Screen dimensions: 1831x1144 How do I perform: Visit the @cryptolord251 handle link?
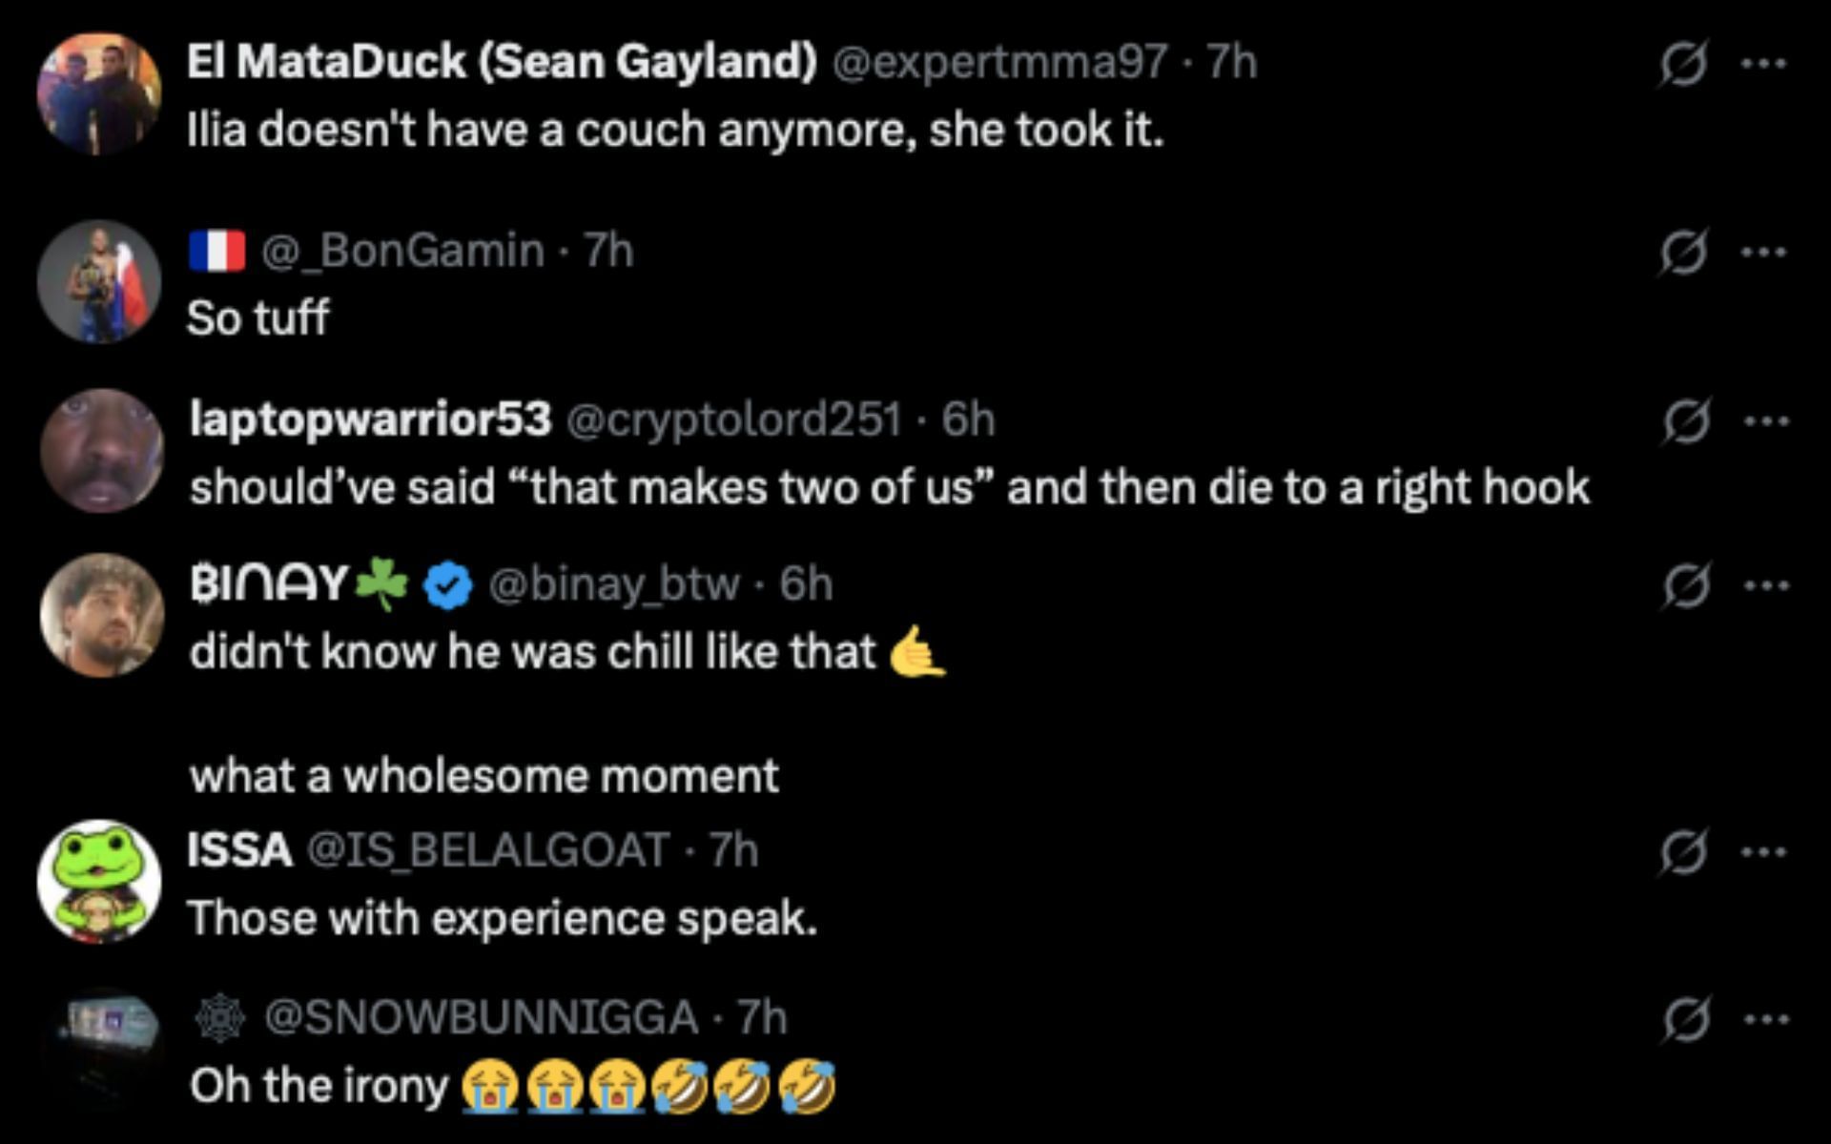[x=733, y=419]
